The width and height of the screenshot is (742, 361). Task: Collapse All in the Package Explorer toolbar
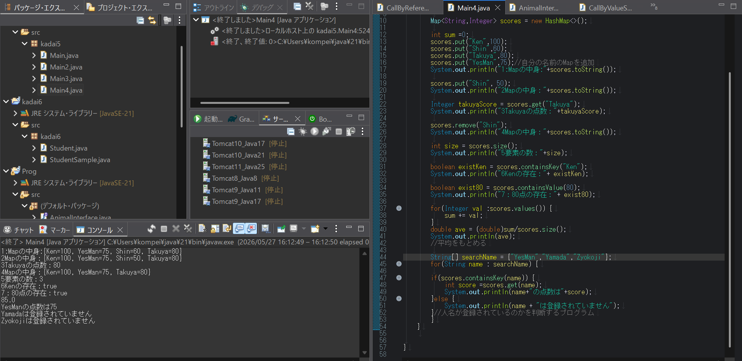coord(140,20)
